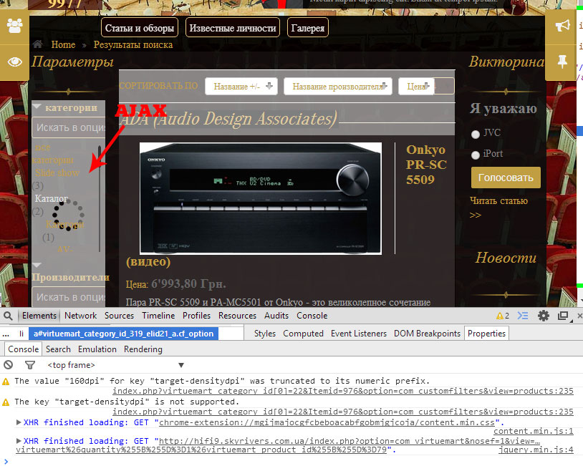The width and height of the screenshot is (583, 466).
Task: Open Статьи и обзоры menu item
Action: (140, 28)
